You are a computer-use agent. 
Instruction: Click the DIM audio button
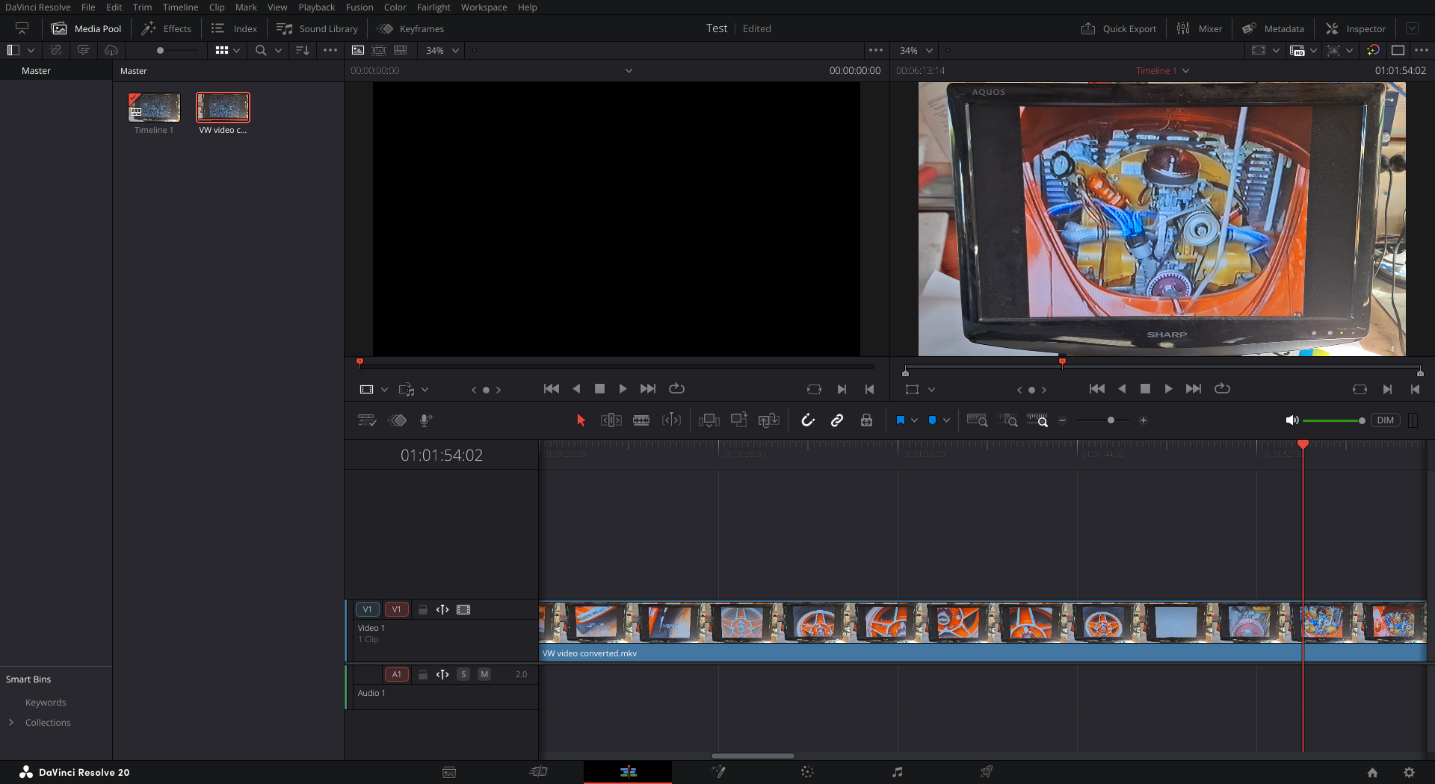click(x=1385, y=420)
